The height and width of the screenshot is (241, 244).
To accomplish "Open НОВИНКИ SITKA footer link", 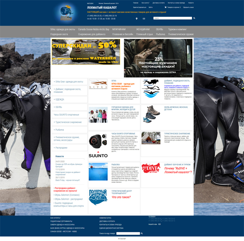I will [105, 218].
